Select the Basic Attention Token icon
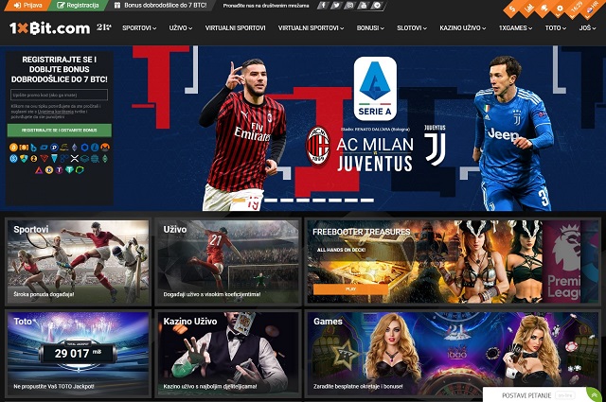The height and width of the screenshot is (402, 606). 39,169
